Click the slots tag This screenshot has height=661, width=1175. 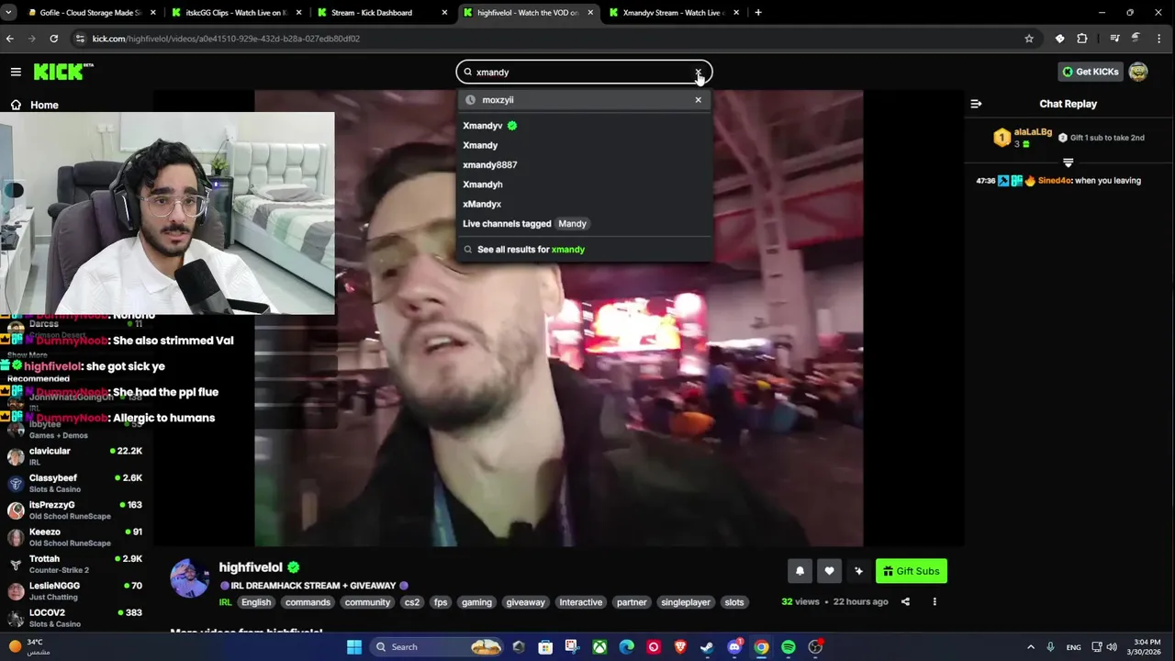click(734, 602)
